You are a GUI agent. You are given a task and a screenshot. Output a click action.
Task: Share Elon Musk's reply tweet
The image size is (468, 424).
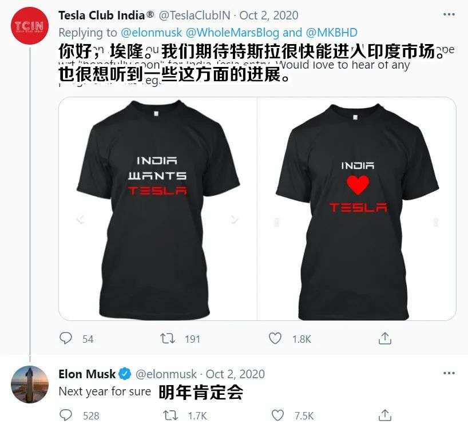(x=384, y=415)
